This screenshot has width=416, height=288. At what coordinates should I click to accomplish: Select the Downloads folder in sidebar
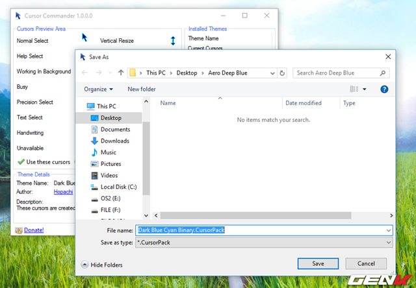click(114, 141)
